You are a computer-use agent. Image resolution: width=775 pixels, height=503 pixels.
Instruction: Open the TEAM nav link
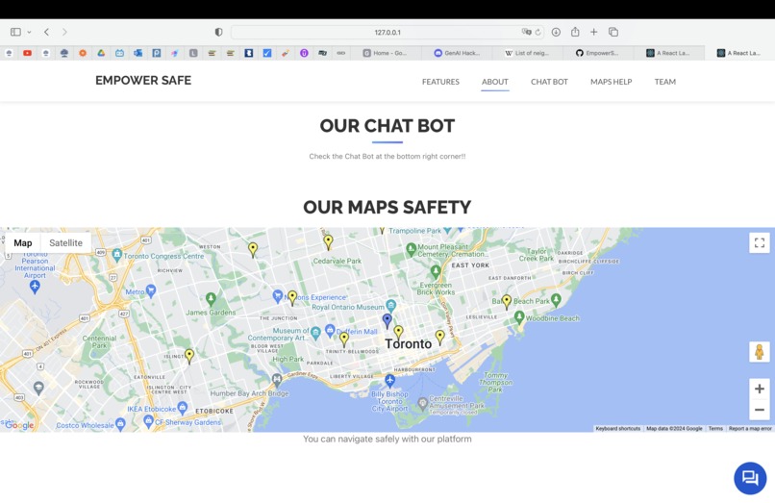pyautogui.click(x=664, y=82)
